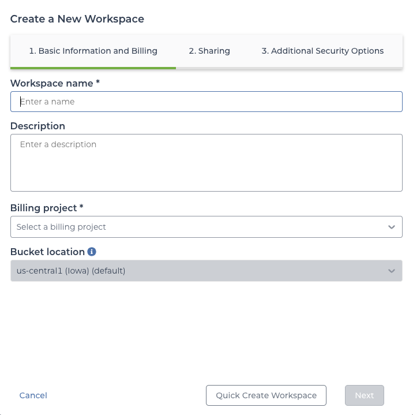Click the Bucket location info icon
This screenshot has width=413, height=415.
pos(92,252)
